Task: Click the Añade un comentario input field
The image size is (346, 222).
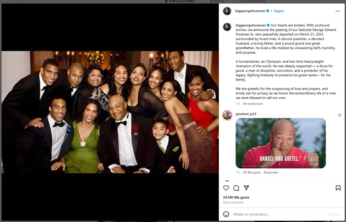Action: click(x=277, y=214)
